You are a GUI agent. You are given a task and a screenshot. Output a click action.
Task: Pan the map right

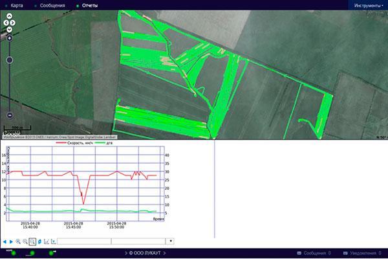click(12, 23)
